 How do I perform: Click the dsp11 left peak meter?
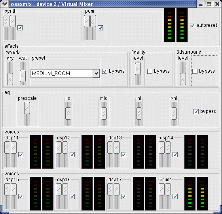coord(36,152)
